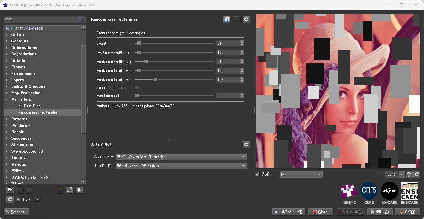Click the update filters refresh icon
Viewport: 424px width, 219px height.
[x=10, y=199]
